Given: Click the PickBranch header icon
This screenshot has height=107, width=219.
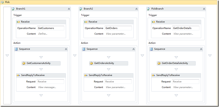Looking at the screenshot, I should pyautogui.click(x=148, y=9).
